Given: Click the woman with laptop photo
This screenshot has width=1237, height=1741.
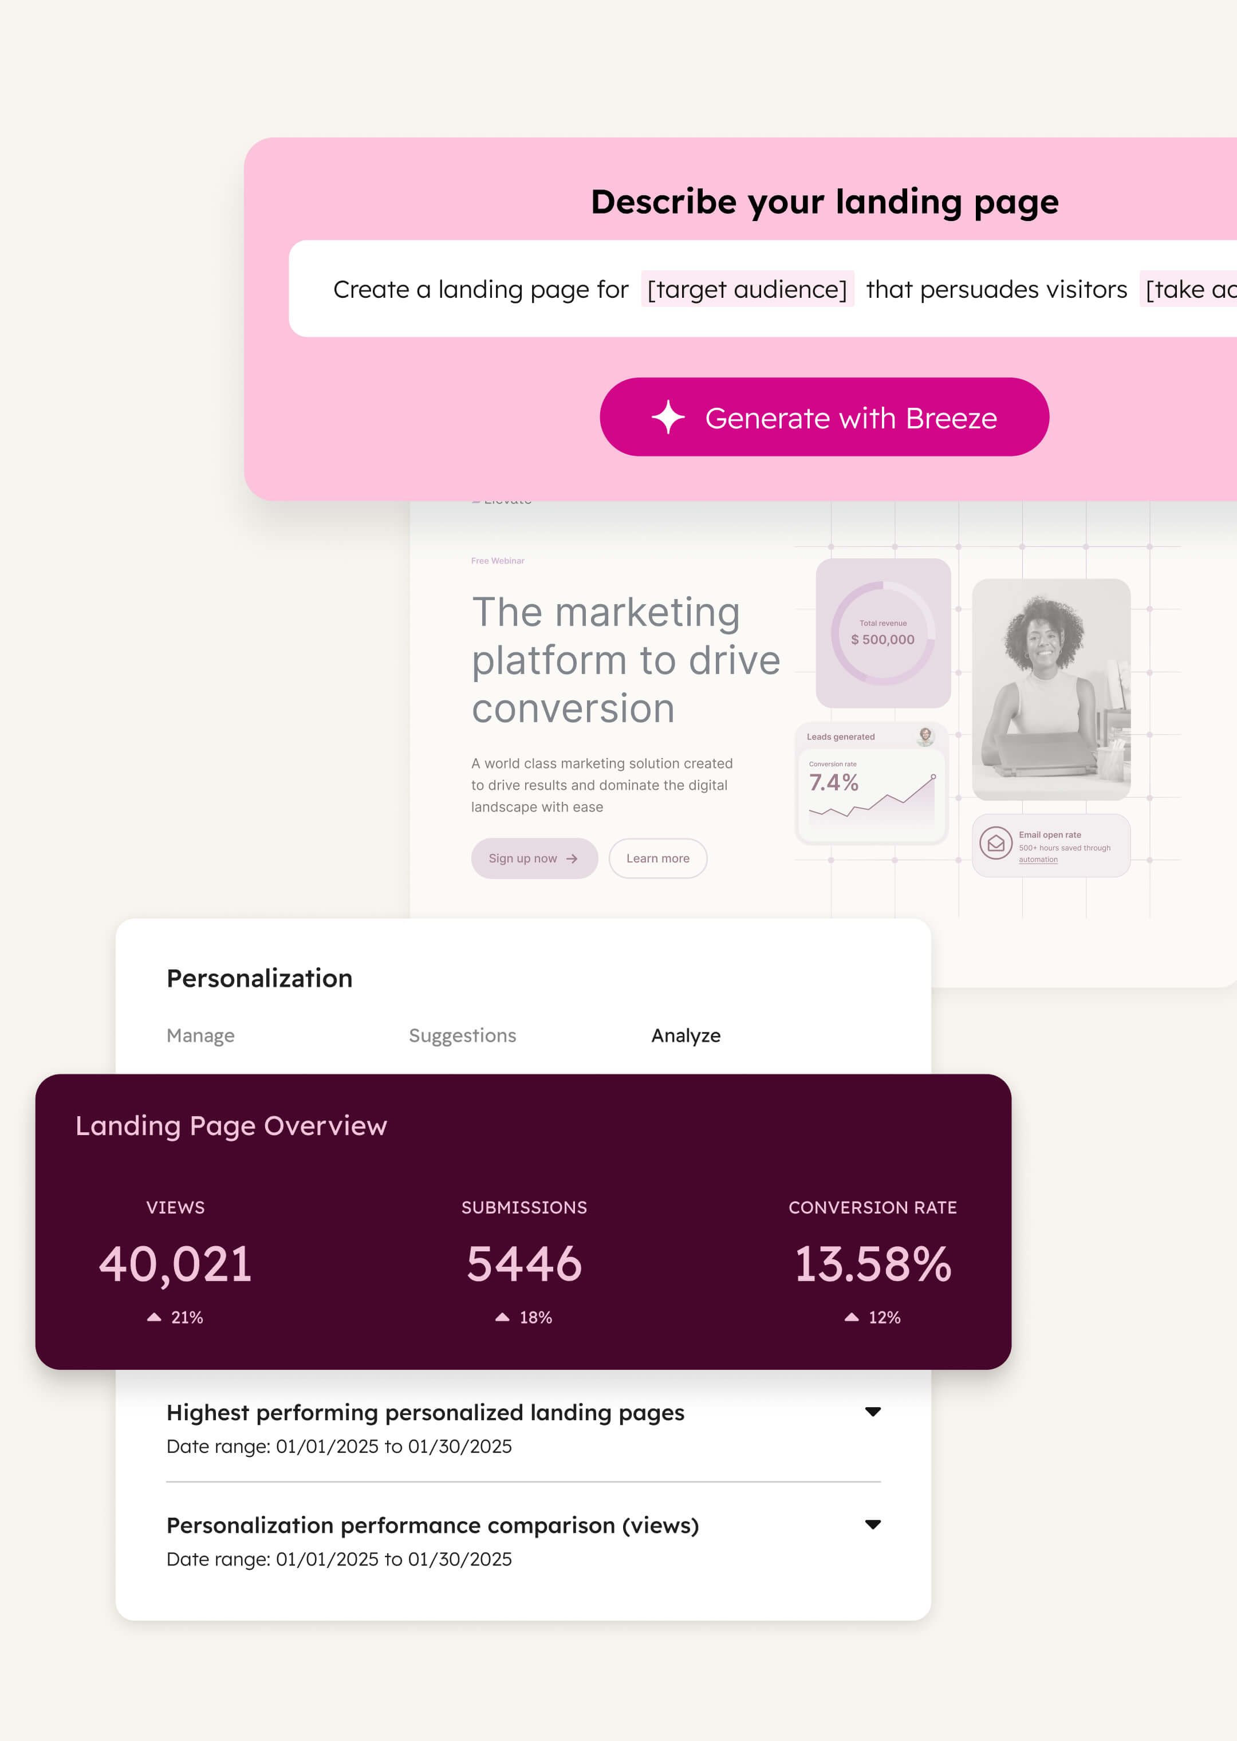Looking at the screenshot, I should pyautogui.click(x=1051, y=688).
